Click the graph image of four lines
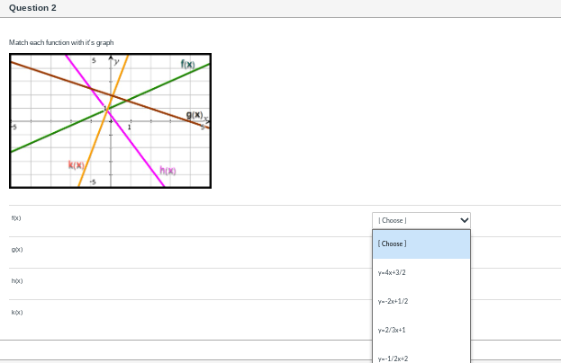 [x=110, y=120]
